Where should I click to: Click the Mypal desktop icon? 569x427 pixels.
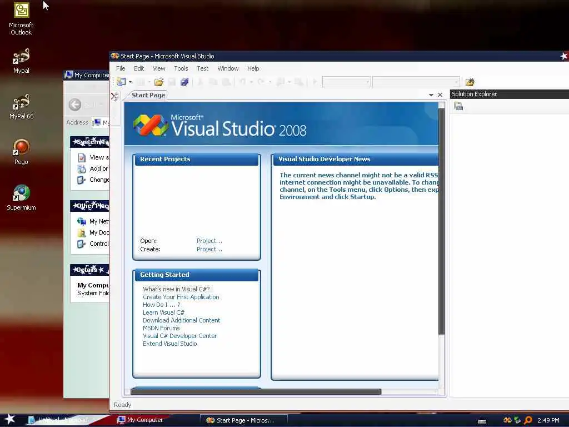(21, 61)
